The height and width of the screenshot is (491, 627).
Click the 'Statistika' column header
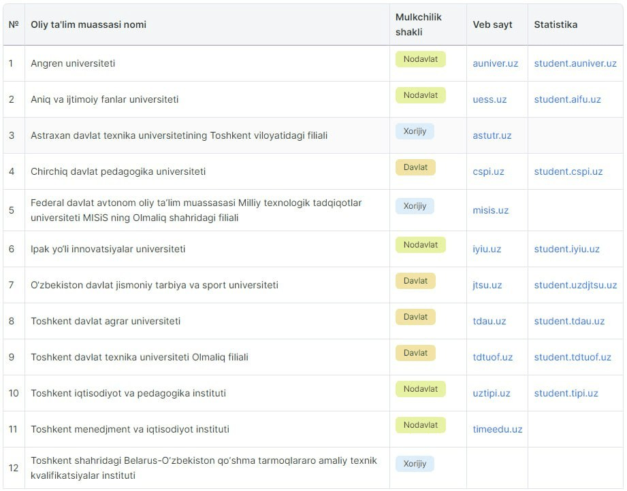point(575,24)
